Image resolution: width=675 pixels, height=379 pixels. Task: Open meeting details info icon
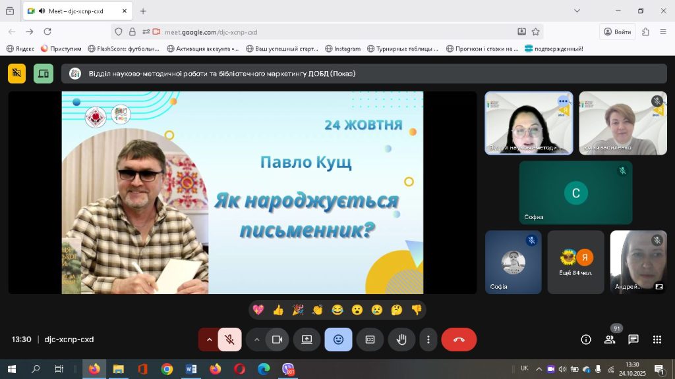tap(585, 340)
